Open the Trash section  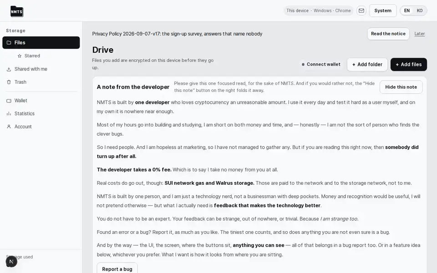point(41,82)
